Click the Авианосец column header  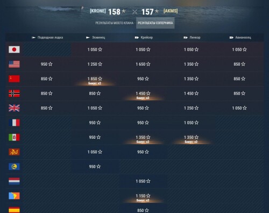pos(240,38)
